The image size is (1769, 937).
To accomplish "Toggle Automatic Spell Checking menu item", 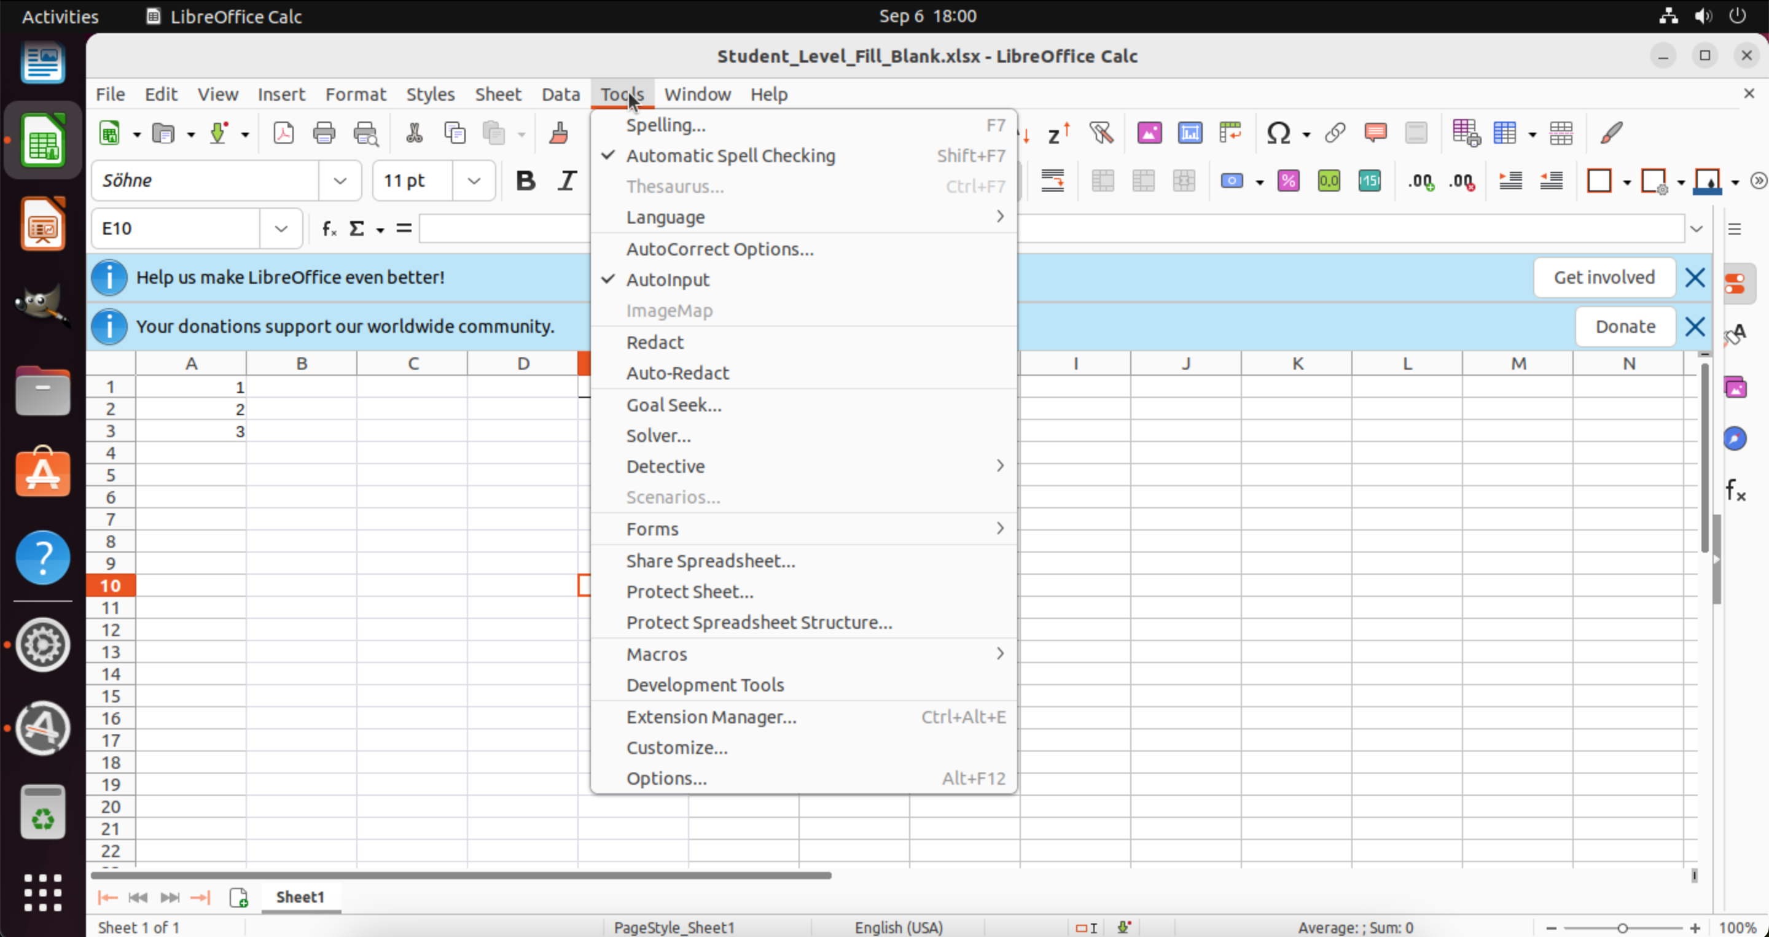I will point(730,156).
